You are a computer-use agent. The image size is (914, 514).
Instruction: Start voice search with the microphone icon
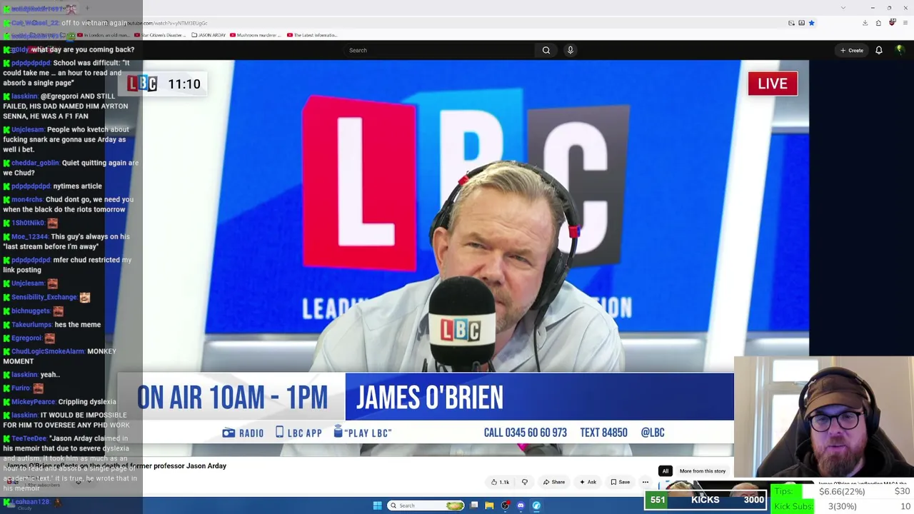pos(570,50)
